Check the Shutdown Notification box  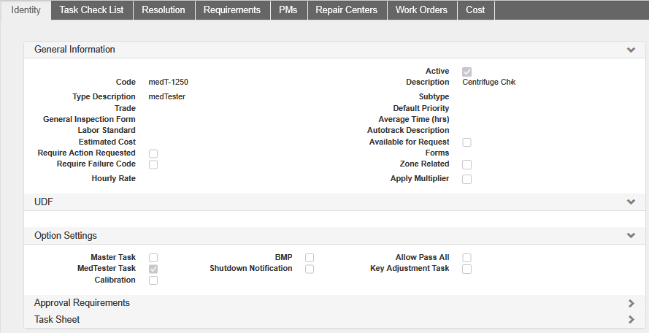coord(310,269)
